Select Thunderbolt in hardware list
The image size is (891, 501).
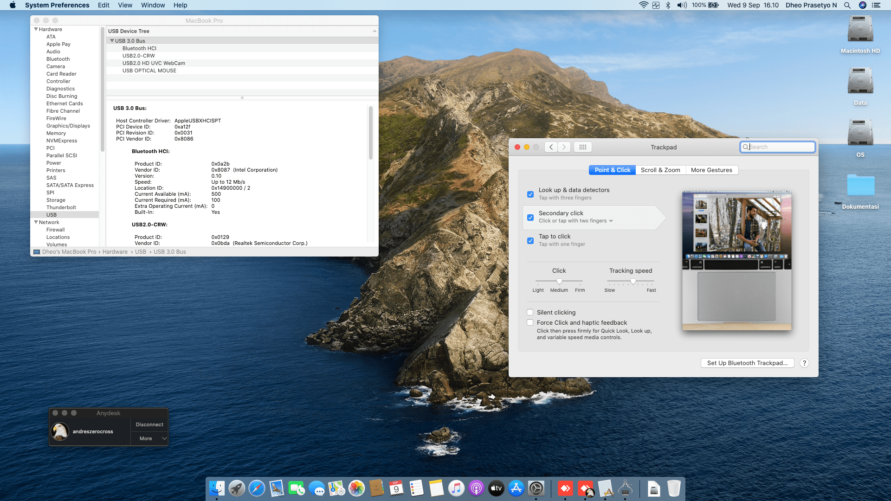[61, 207]
